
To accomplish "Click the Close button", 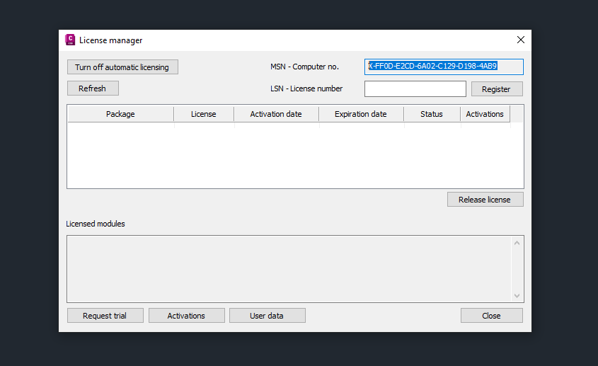I will click(x=492, y=316).
